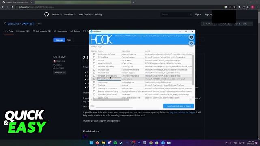Open Premiere Pro from the taskbar

coord(139,143)
